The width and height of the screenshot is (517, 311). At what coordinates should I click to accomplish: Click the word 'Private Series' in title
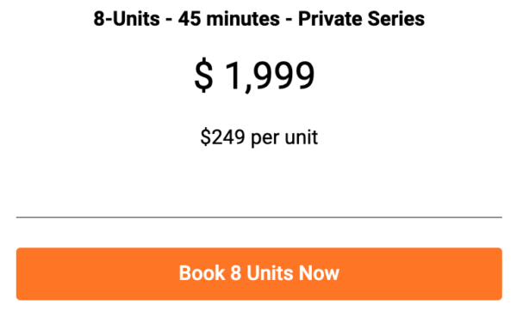pos(361,19)
